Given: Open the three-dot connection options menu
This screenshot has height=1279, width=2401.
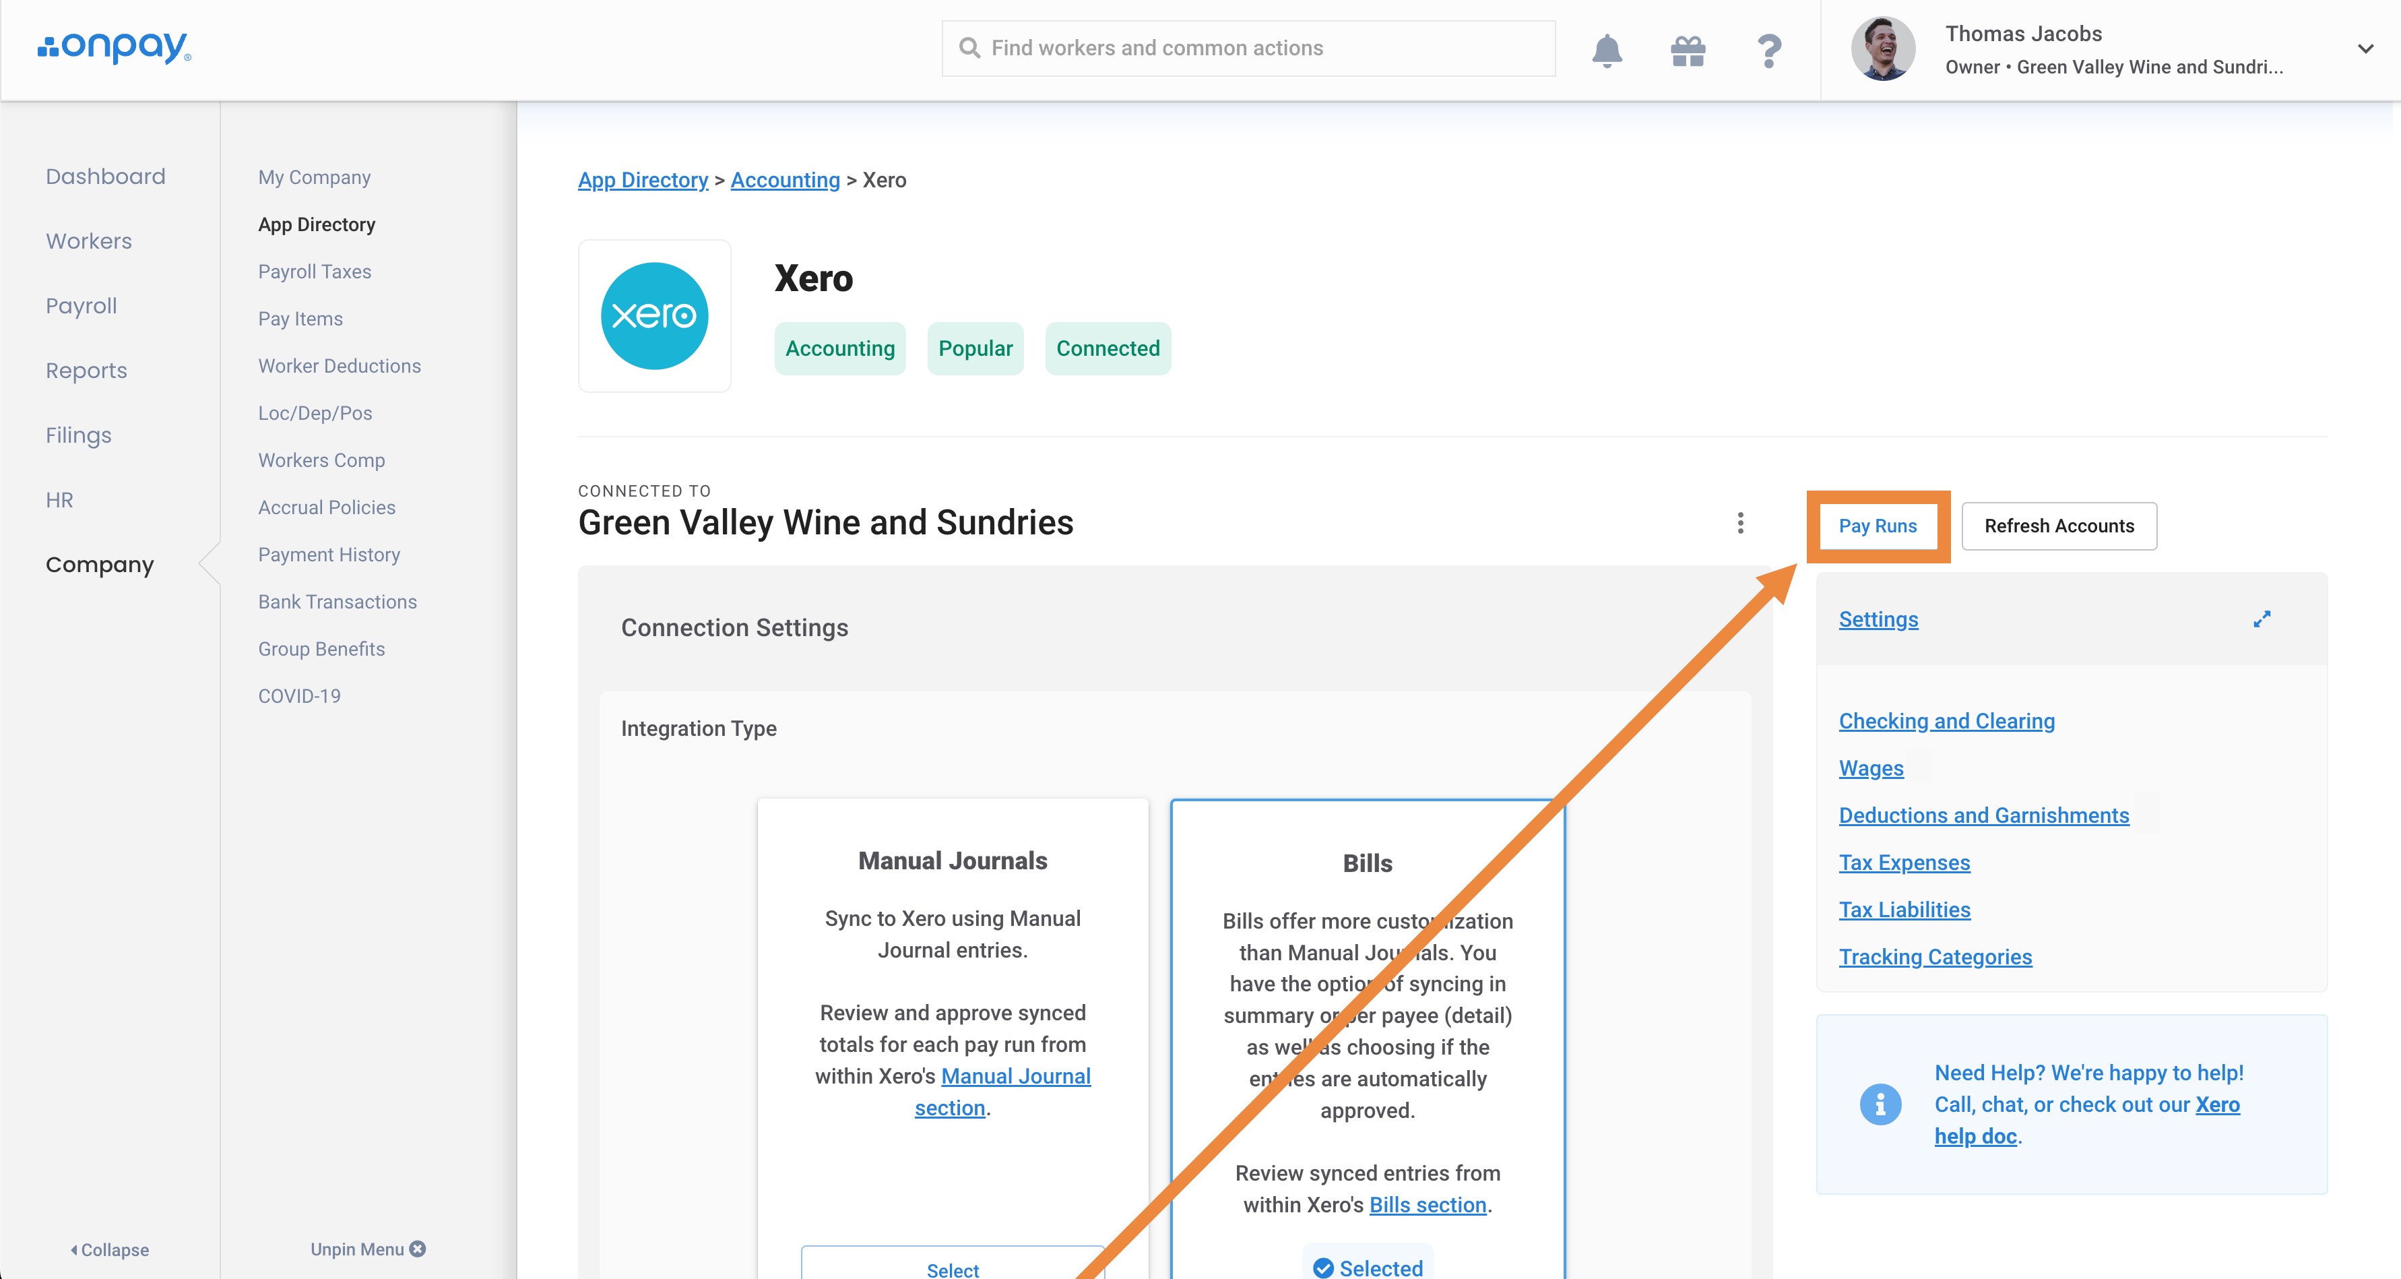Looking at the screenshot, I should [1740, 523].
